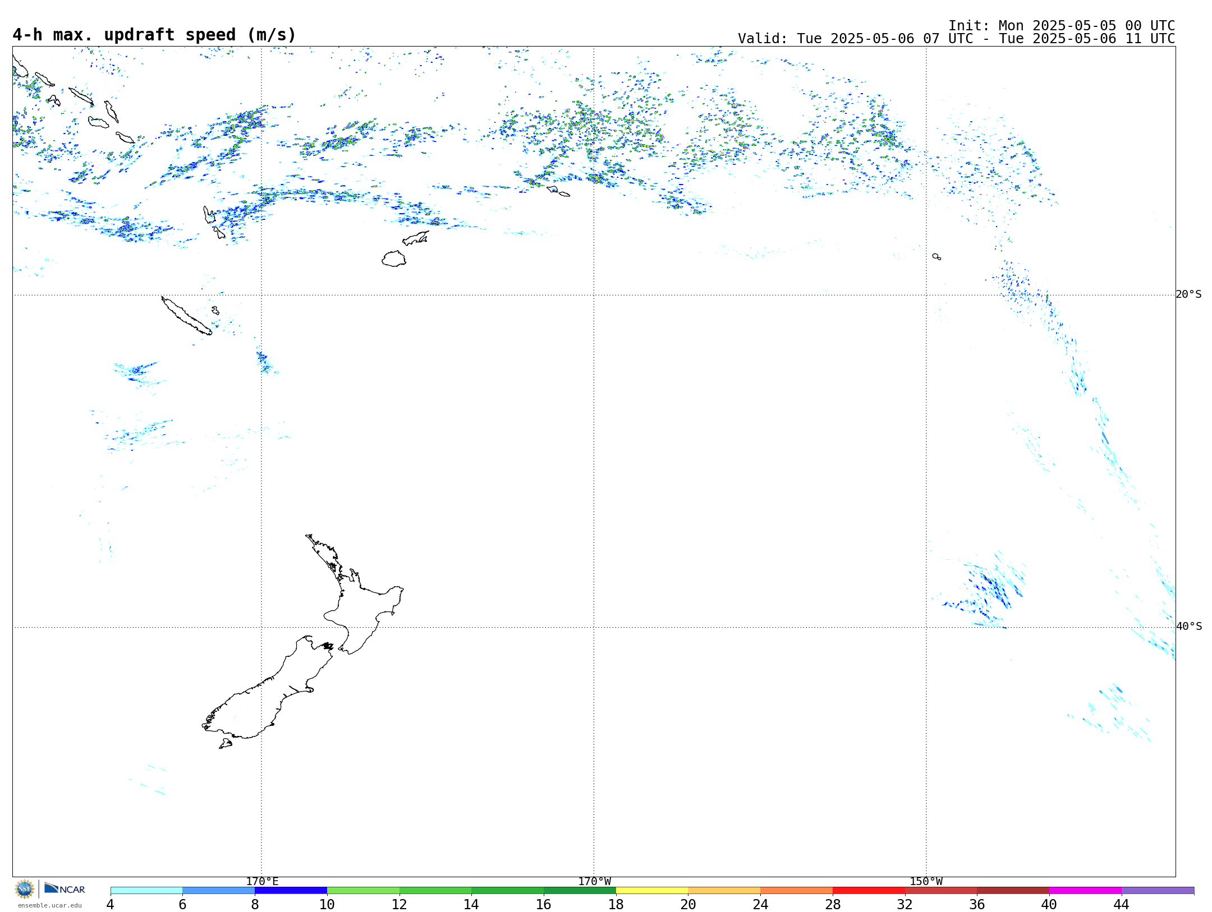Click the 150°W longitude label
1212x912 pixels.
926,882
